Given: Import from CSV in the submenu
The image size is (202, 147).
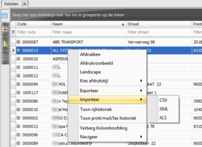Looking at the screenshot, I should point(163,100).
